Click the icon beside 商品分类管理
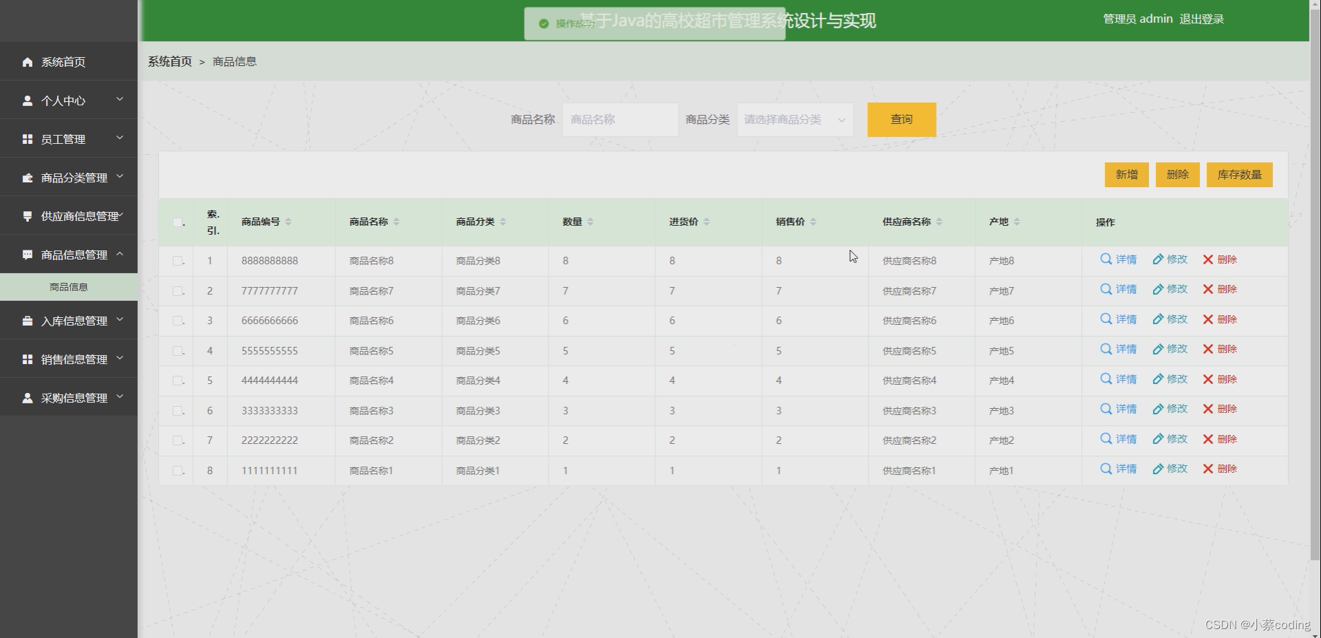Screen dimensions: 1321x638 tap(28, 178)
